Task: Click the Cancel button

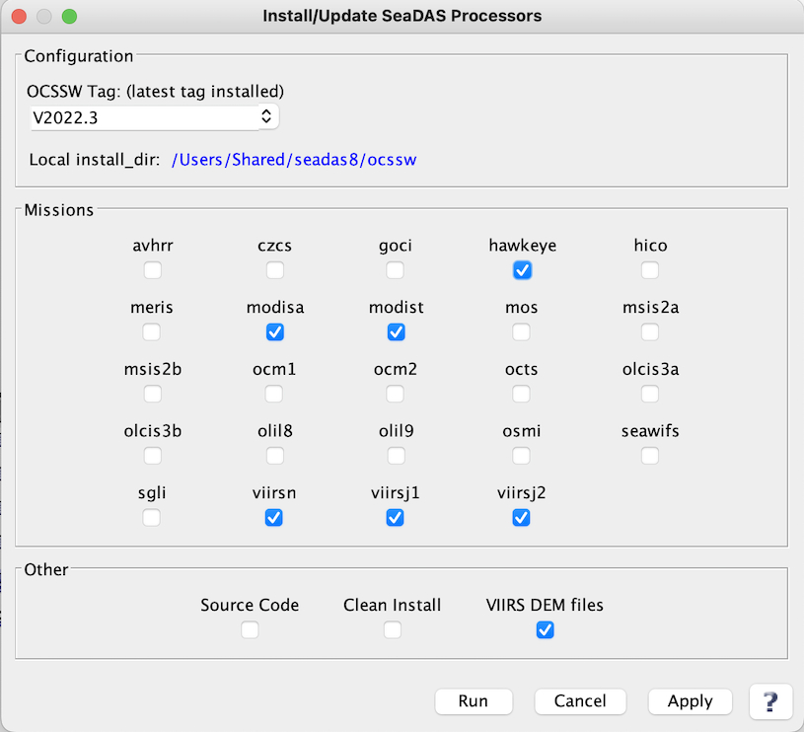Action: 580,701
